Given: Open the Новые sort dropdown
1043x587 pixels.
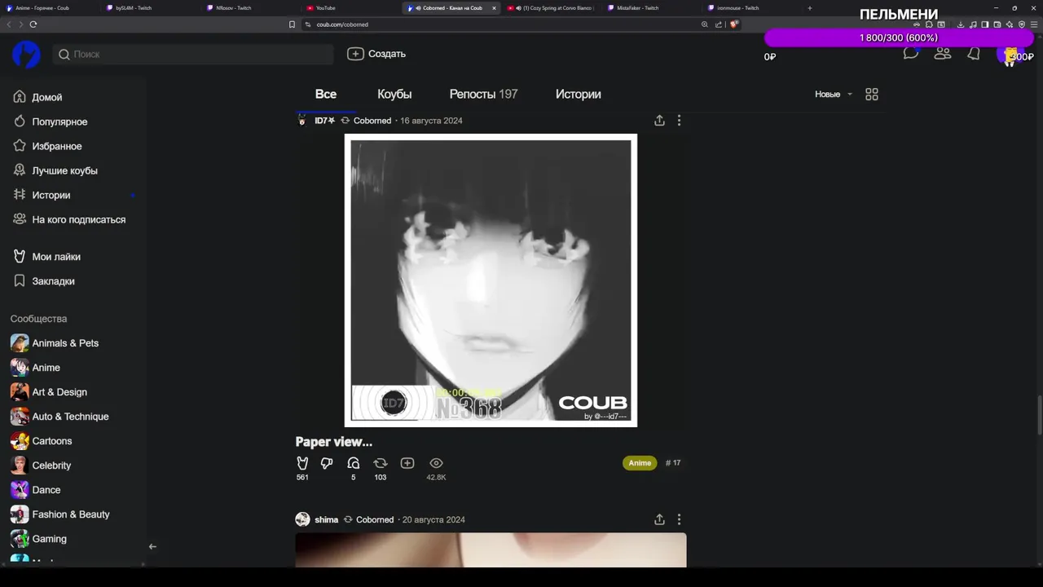Looking at the screenshot, I should 834,95.
